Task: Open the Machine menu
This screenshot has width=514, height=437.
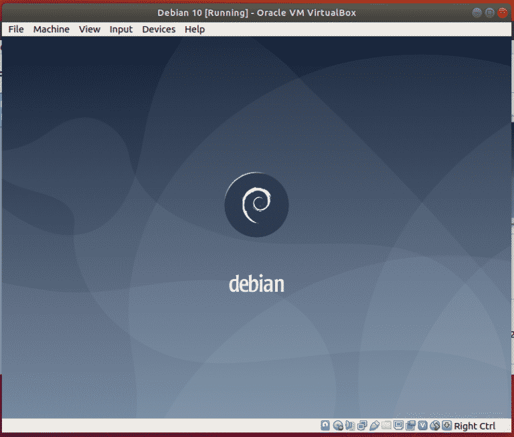Action: point(51,29)
